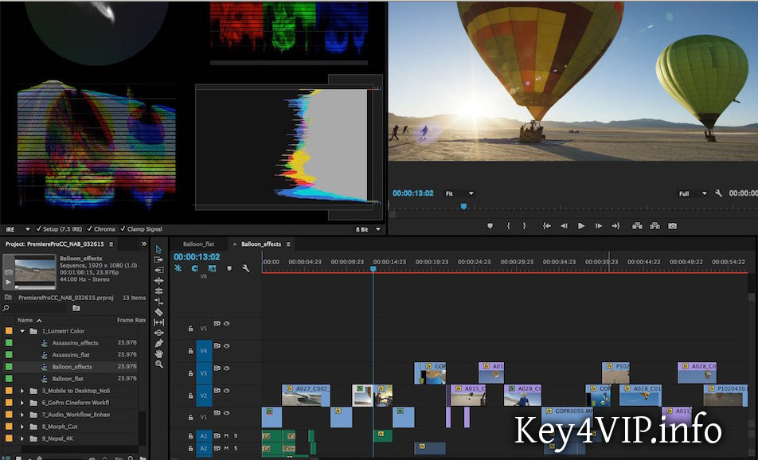
Task: Click New Bin icon beside search
Action: click(x=76, y=308)
